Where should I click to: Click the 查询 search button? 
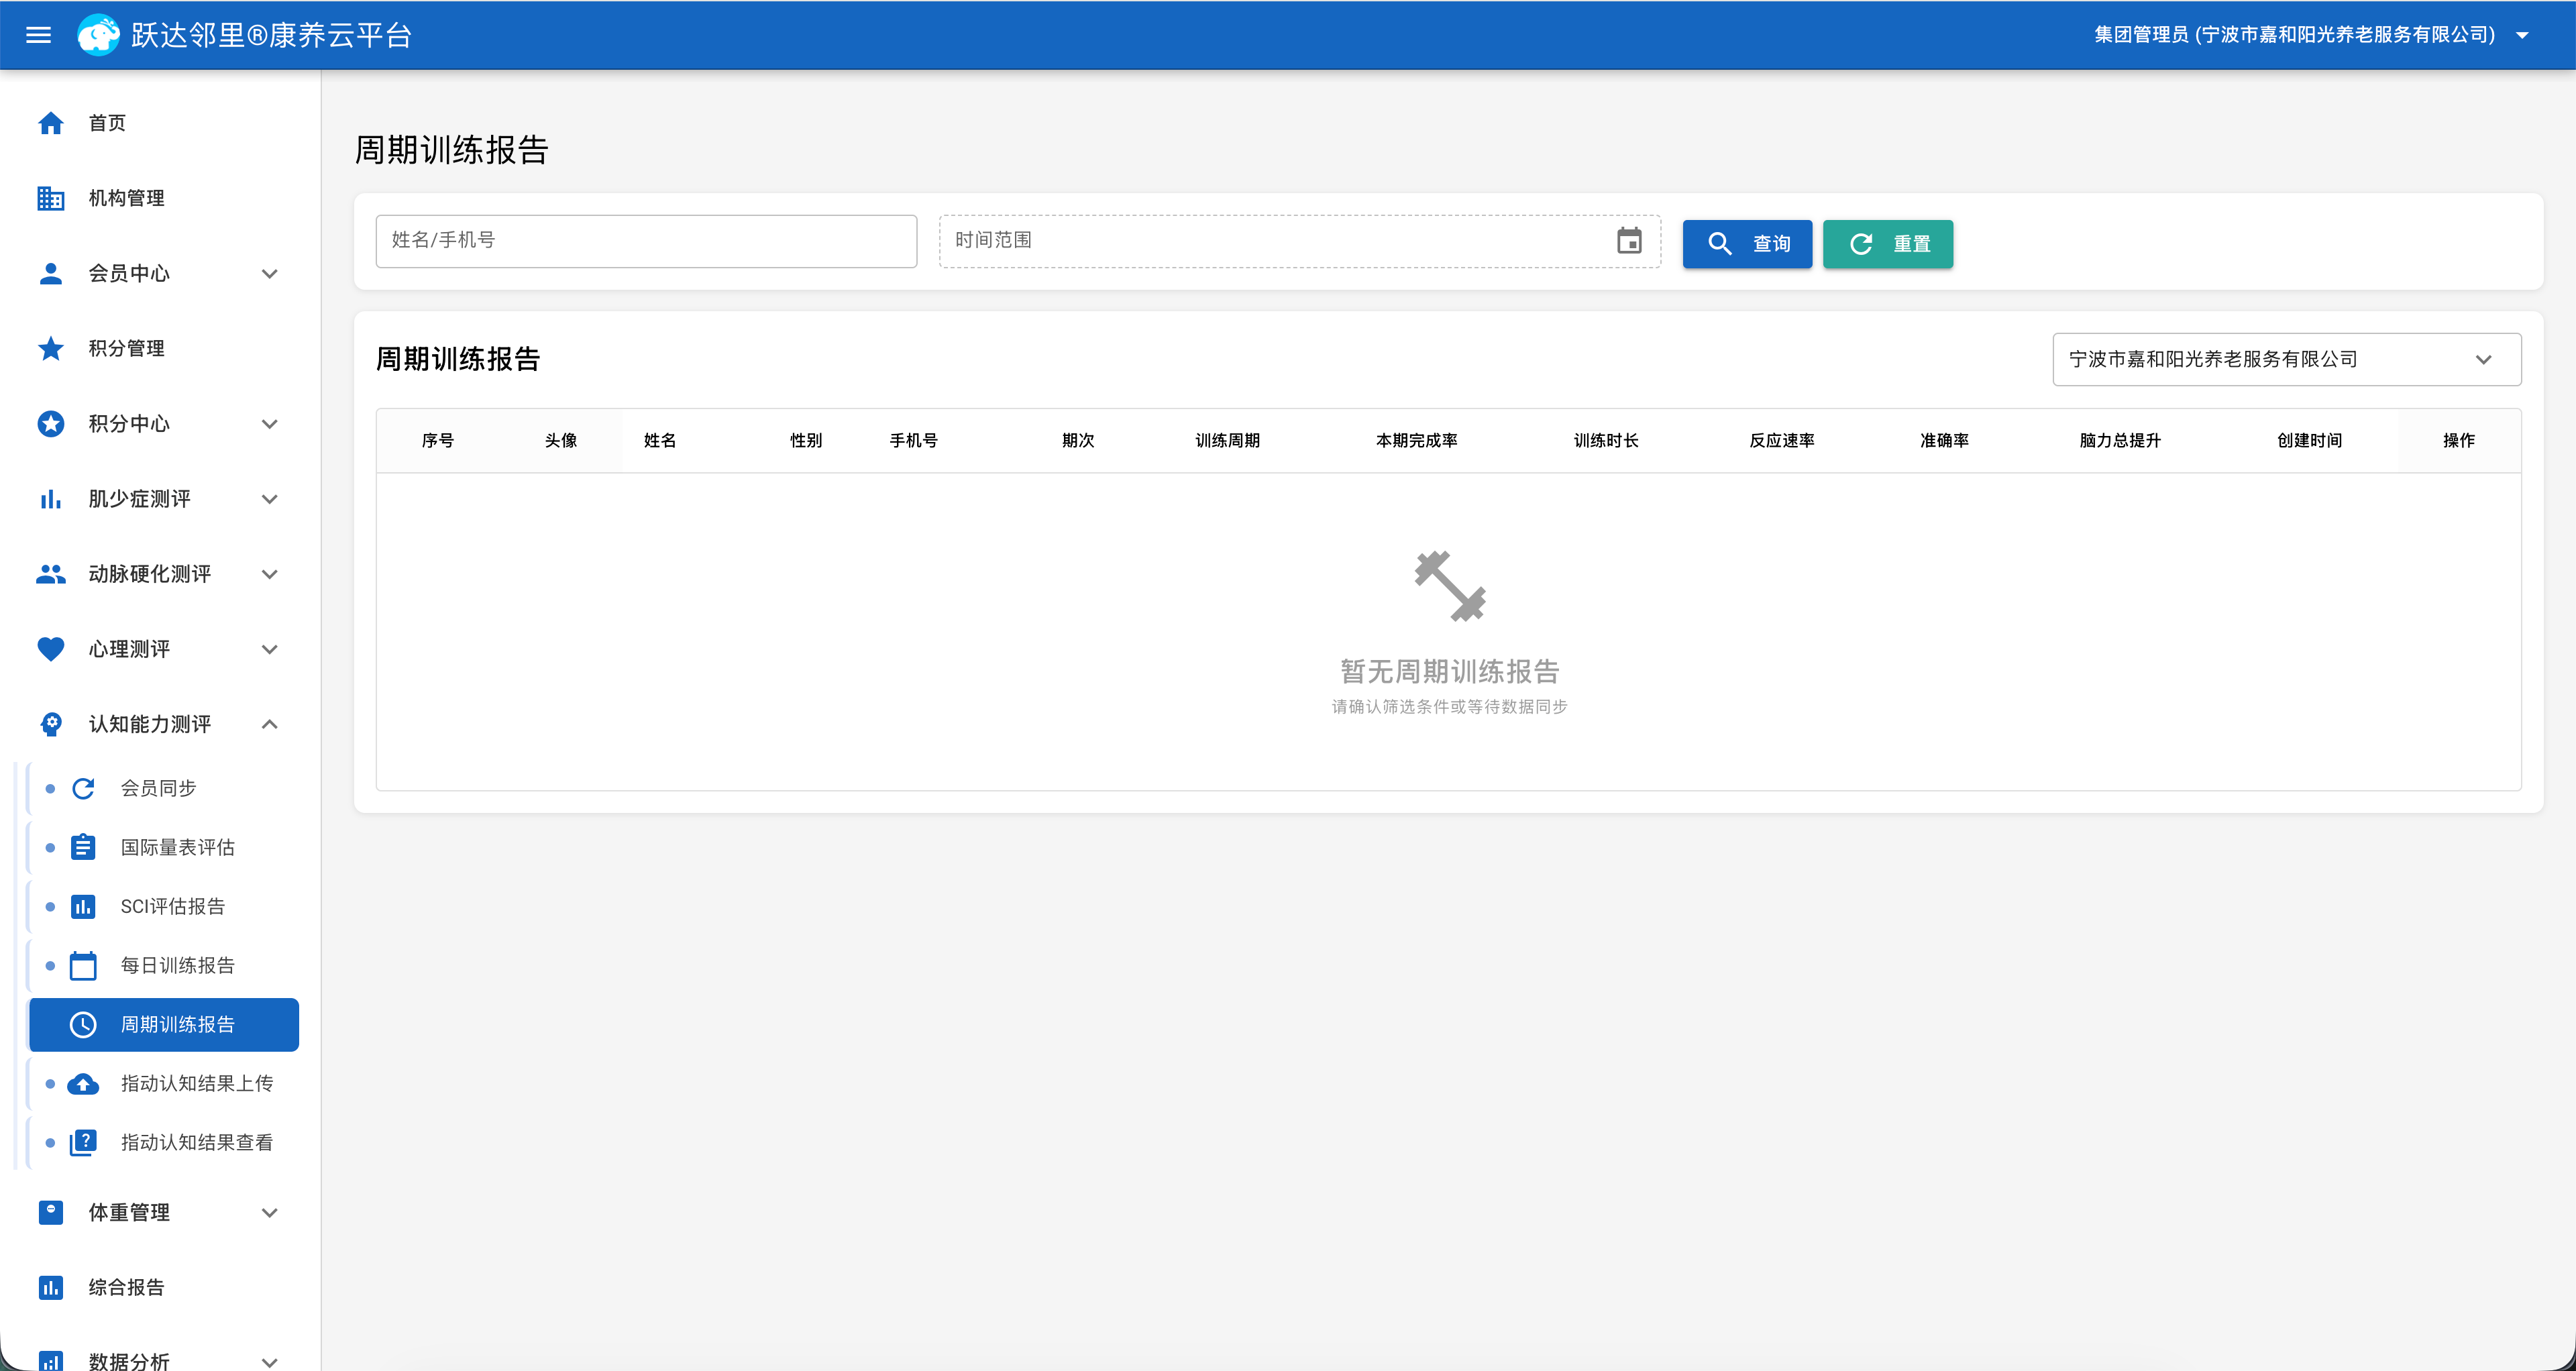[1747, 243]
